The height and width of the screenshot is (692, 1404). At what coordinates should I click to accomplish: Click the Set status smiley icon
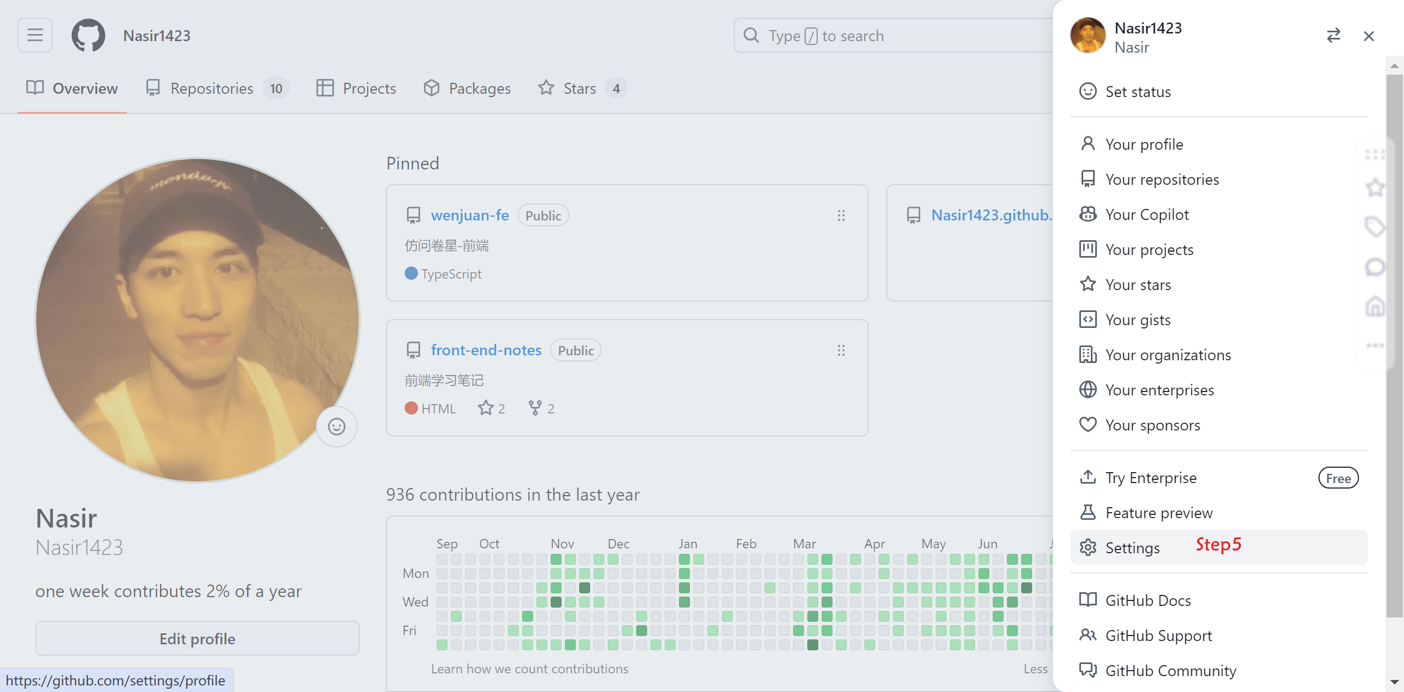click(1088, 91)
